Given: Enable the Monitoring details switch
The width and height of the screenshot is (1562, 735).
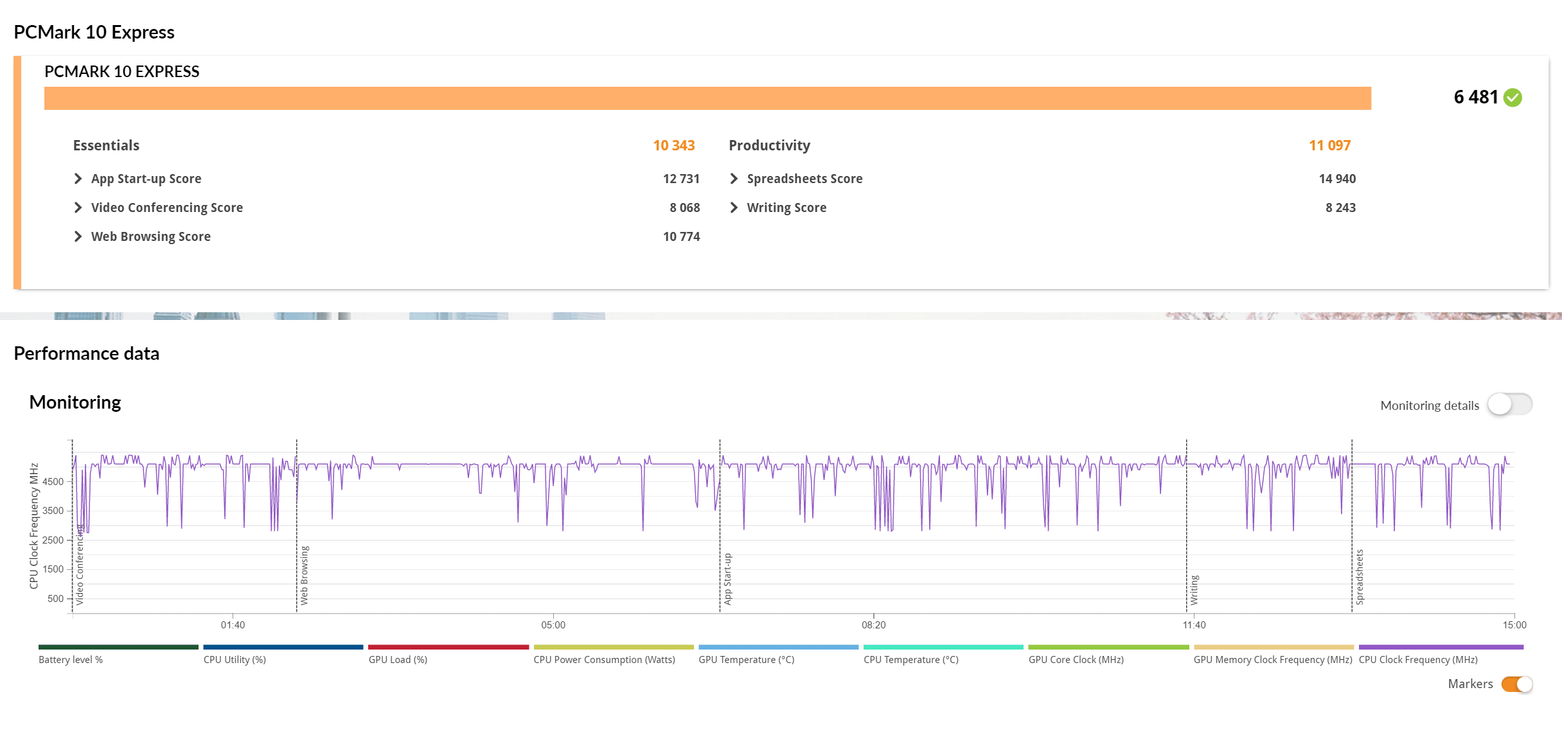Looking at the screenshot, I should pos(1510,405).
